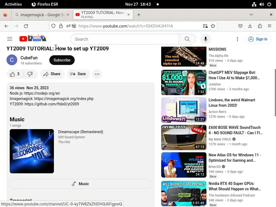
Task: Click the Sign in button
Action: pos(258,39)
